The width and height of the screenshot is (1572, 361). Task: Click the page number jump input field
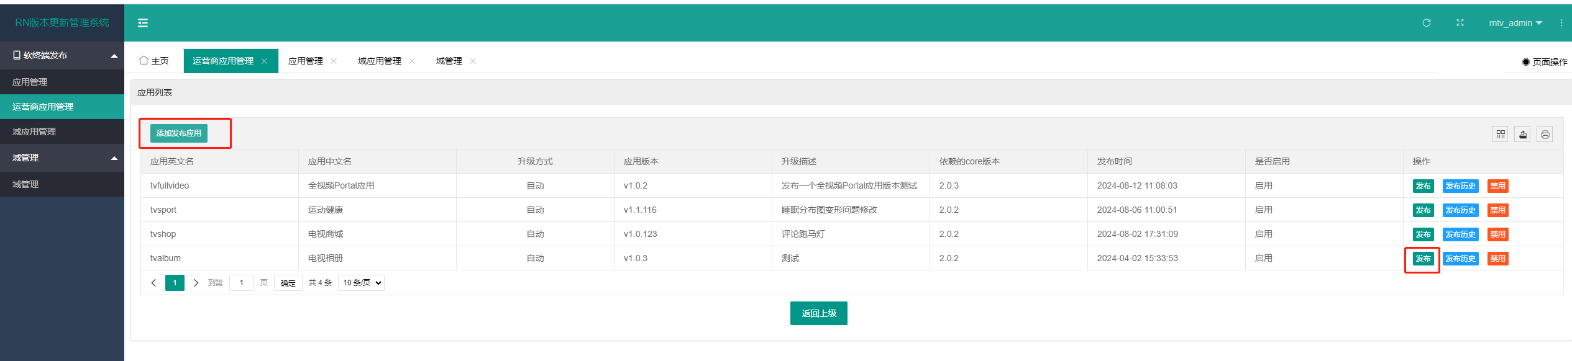241,283
